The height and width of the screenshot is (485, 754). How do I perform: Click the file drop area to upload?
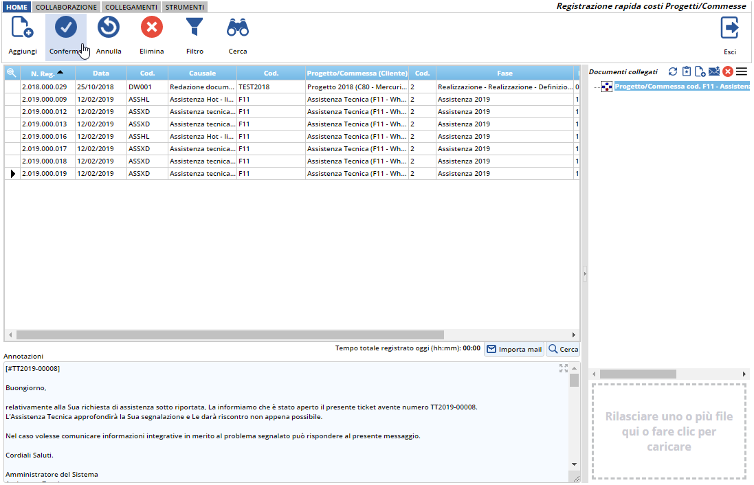coord(669,431)
